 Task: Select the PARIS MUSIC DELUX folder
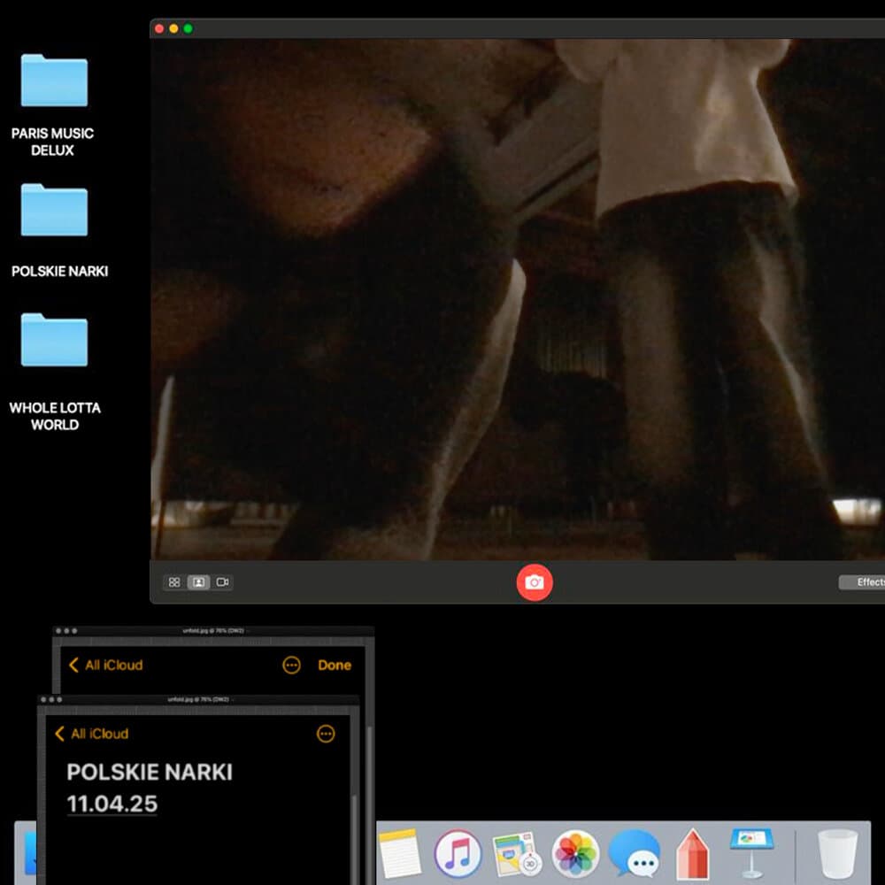tap(54, 81)
